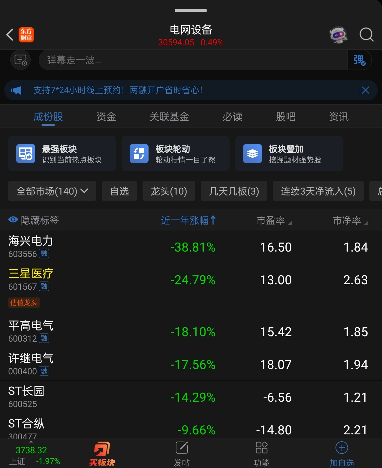Tap the 融 badge beside 600312
The height and width of the screenshot is (468, 382).
click(x=44, y=338)
